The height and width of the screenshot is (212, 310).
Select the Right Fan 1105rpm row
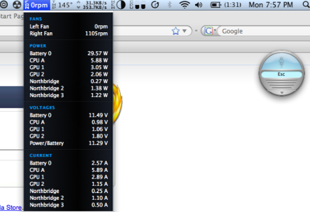coord(68,33)
